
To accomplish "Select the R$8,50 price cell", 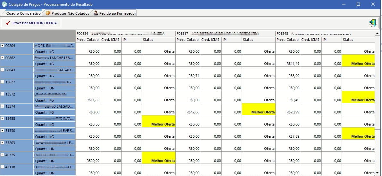I will coord(88,121).
